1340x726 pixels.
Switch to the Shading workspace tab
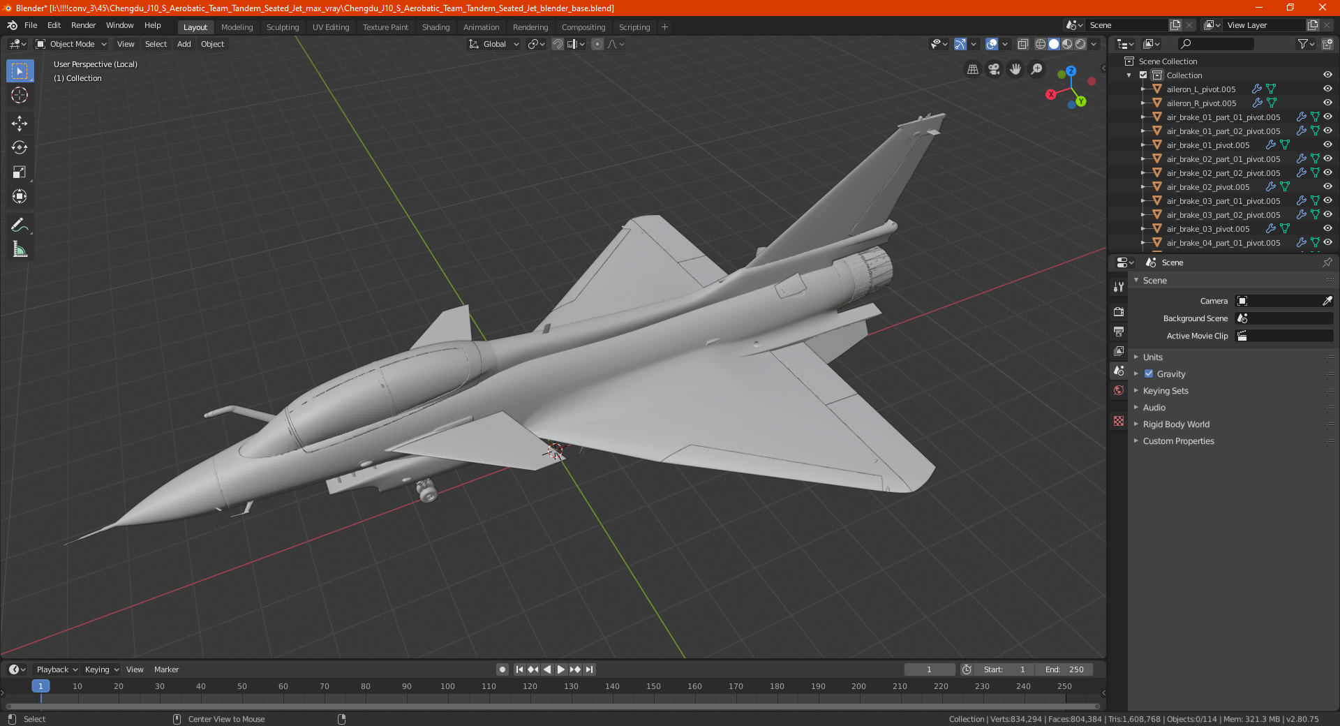(x=435, y=27)
